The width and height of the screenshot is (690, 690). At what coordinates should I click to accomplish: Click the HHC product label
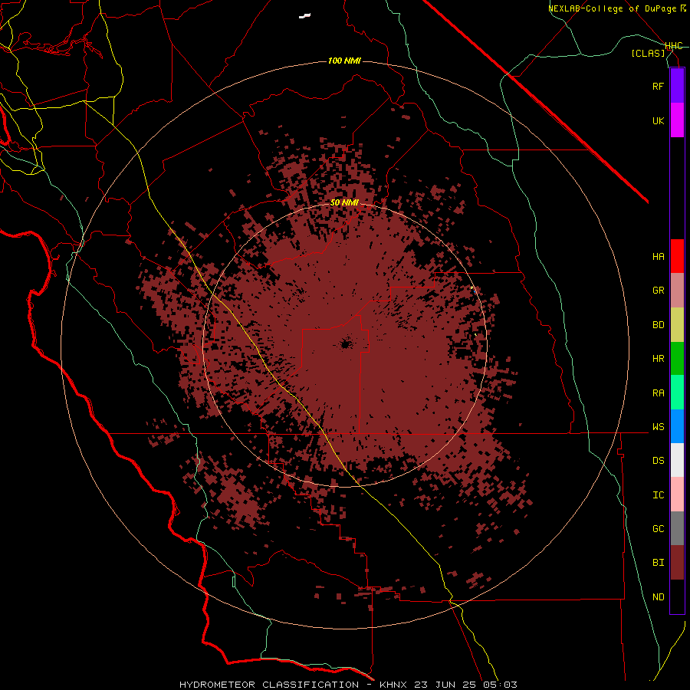point(674,46)
